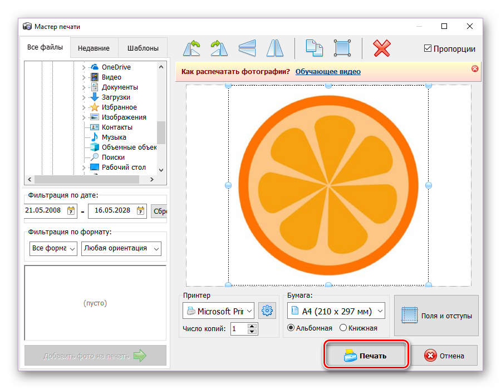This screenshot has height=389, width=501.
Task: Open the printer selection dropdown
Action: point(218,311)
